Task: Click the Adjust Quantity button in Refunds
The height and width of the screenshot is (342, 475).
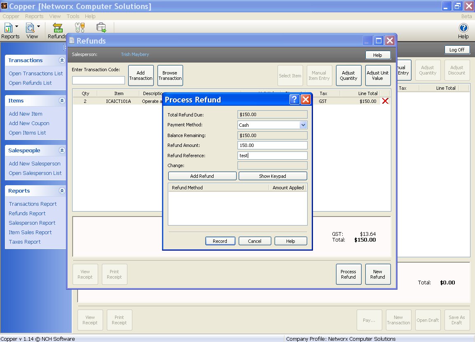Action: [348, 76]
